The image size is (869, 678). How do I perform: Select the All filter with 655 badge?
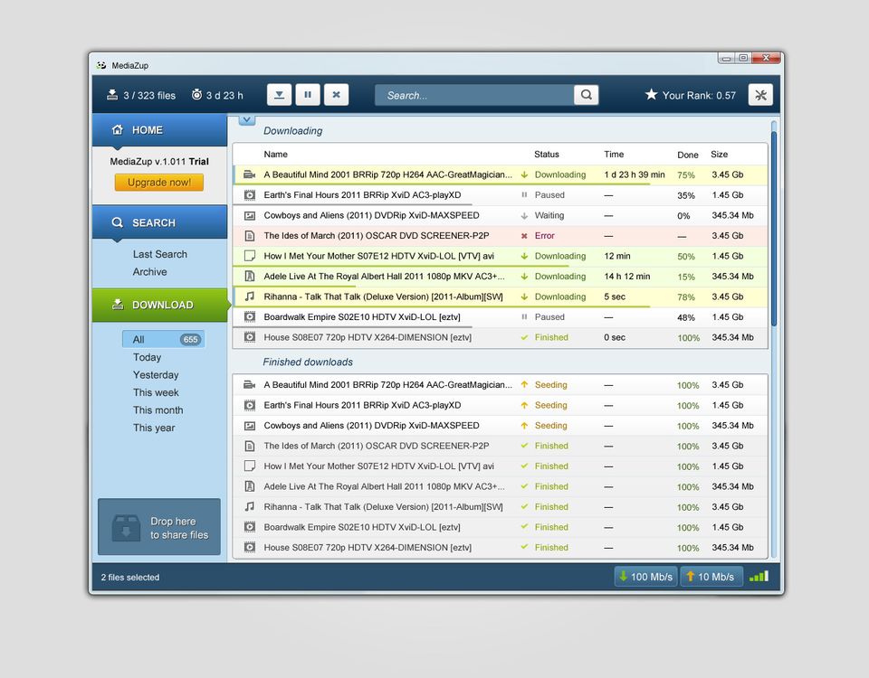tap(164, 339)
